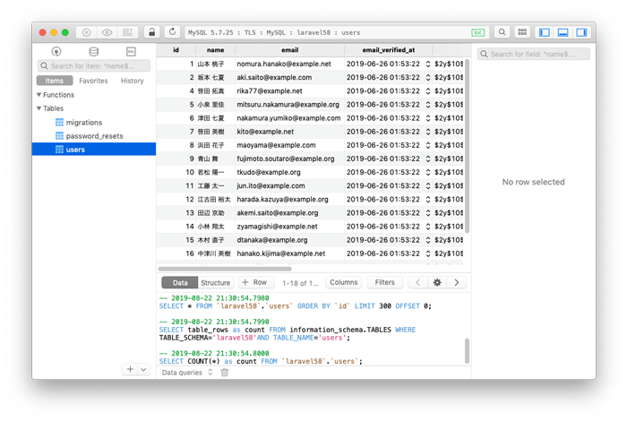
Task: Switch to the Items tab
Action: (55, 81)
